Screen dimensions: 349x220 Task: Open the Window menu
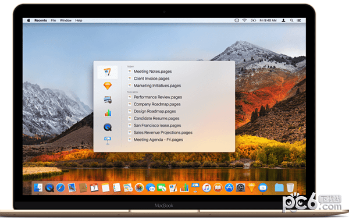(65, 20)
